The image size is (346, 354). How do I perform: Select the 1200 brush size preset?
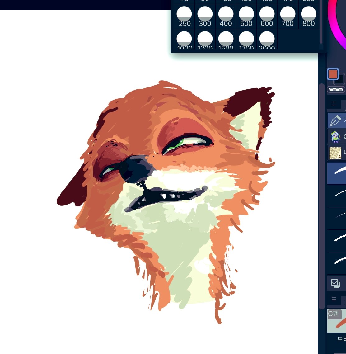pos(205,40)
